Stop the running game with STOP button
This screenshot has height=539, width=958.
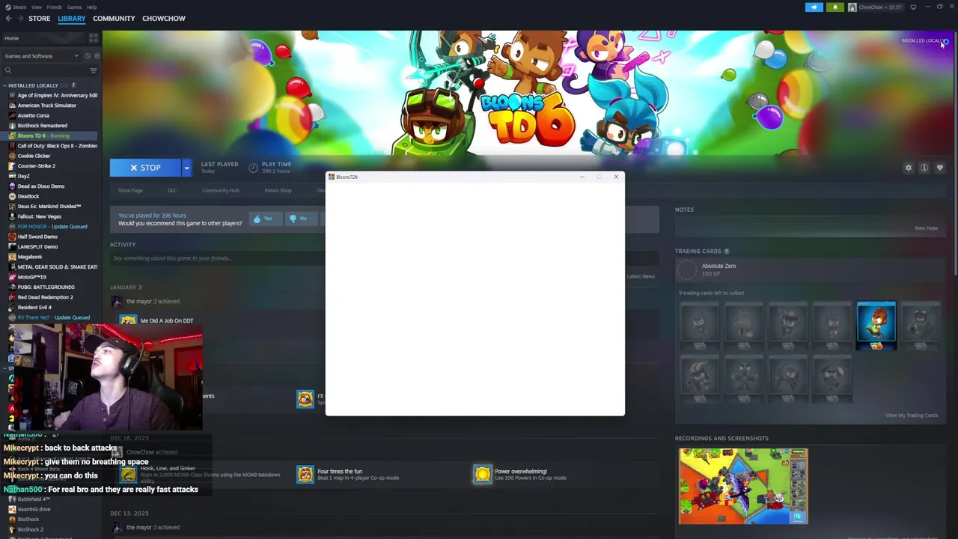(145, 168)
